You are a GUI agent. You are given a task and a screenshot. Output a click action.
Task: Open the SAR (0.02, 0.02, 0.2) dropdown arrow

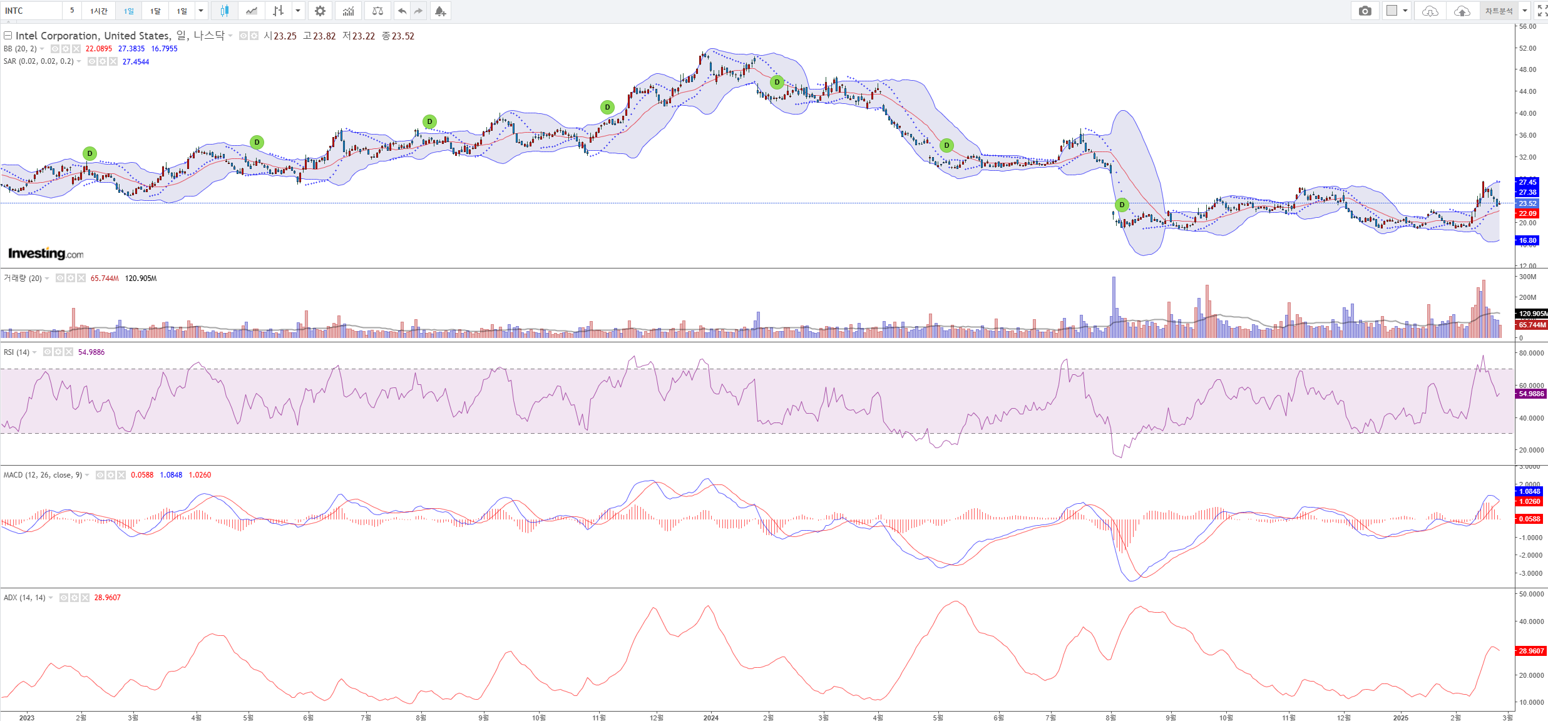[79, 61]
